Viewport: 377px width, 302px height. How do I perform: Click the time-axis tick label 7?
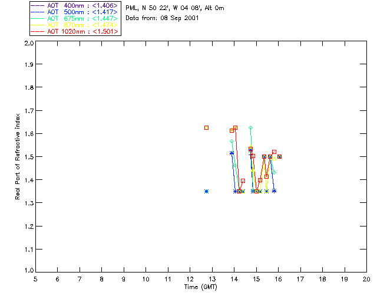click(x=80, y=279)
